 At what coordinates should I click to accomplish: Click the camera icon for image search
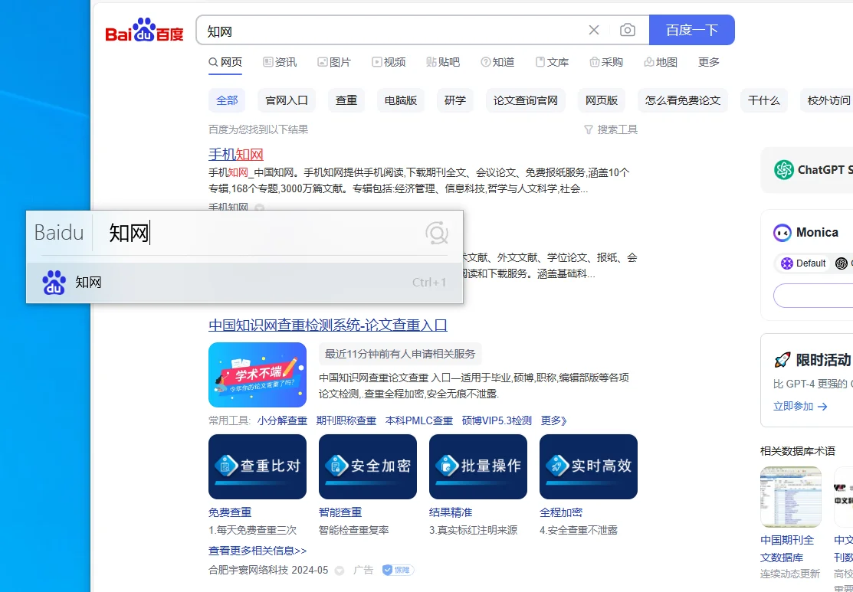click(628, 30)
